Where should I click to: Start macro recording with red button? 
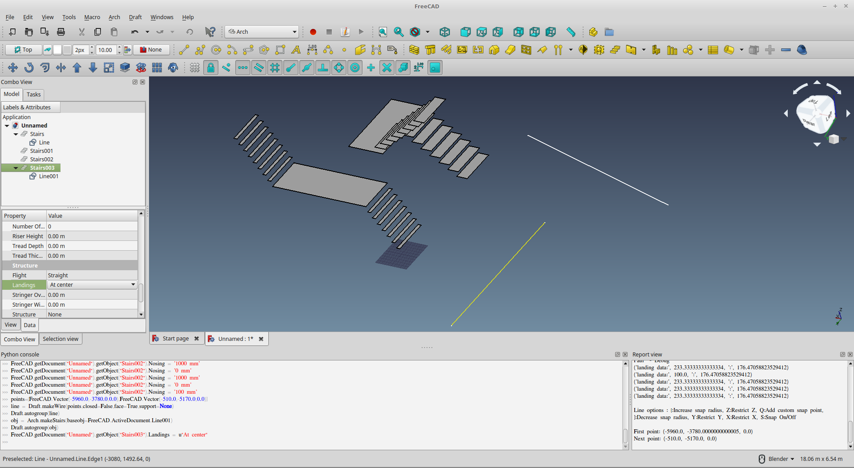pyautogui.click(x=313, y=32)
